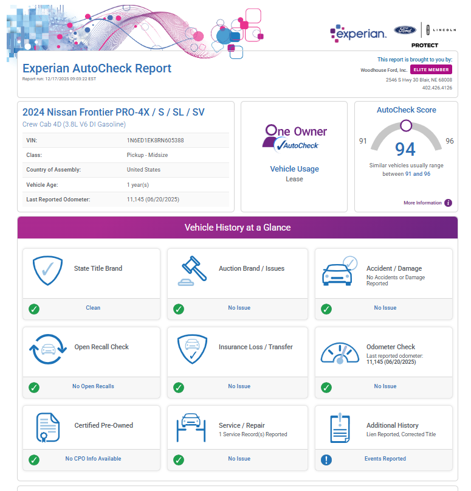Click the Crew Cab 4D subtitle
471x491 pixels.
(x=74, y=124)
